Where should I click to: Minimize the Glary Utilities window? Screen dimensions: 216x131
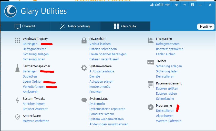point(200,5)
